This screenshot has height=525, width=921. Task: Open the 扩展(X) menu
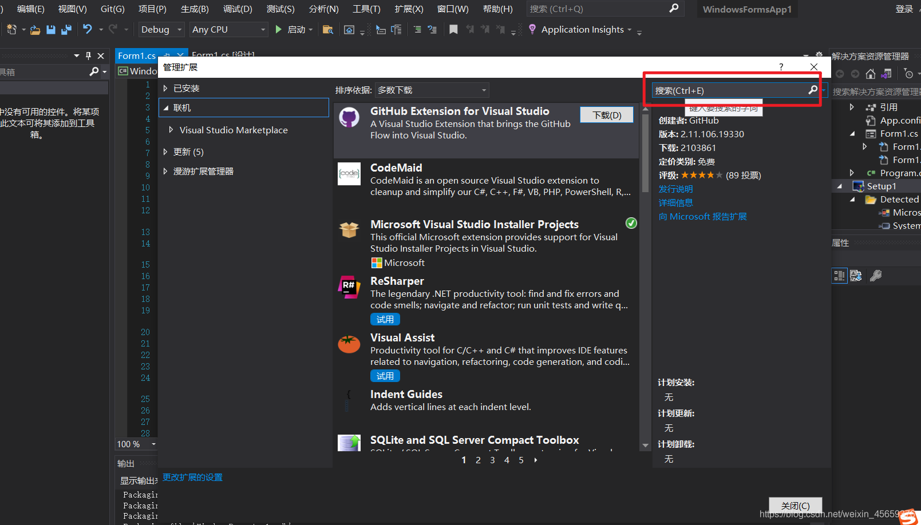409,9
